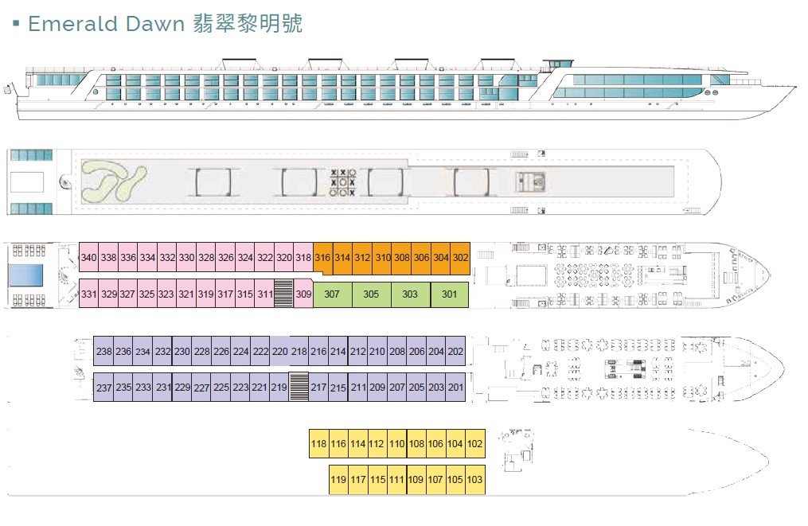Viewport: 808px width, 526px height.
Task: Select pink cabin 311
Action: [265, 294]
